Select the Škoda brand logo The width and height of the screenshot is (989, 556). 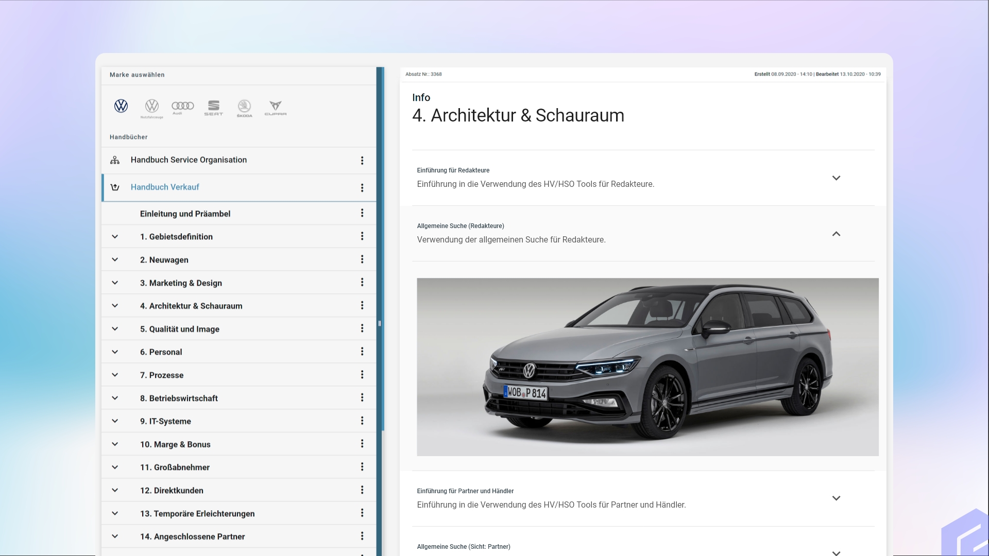pyautogui.click(x=244, y=108)
